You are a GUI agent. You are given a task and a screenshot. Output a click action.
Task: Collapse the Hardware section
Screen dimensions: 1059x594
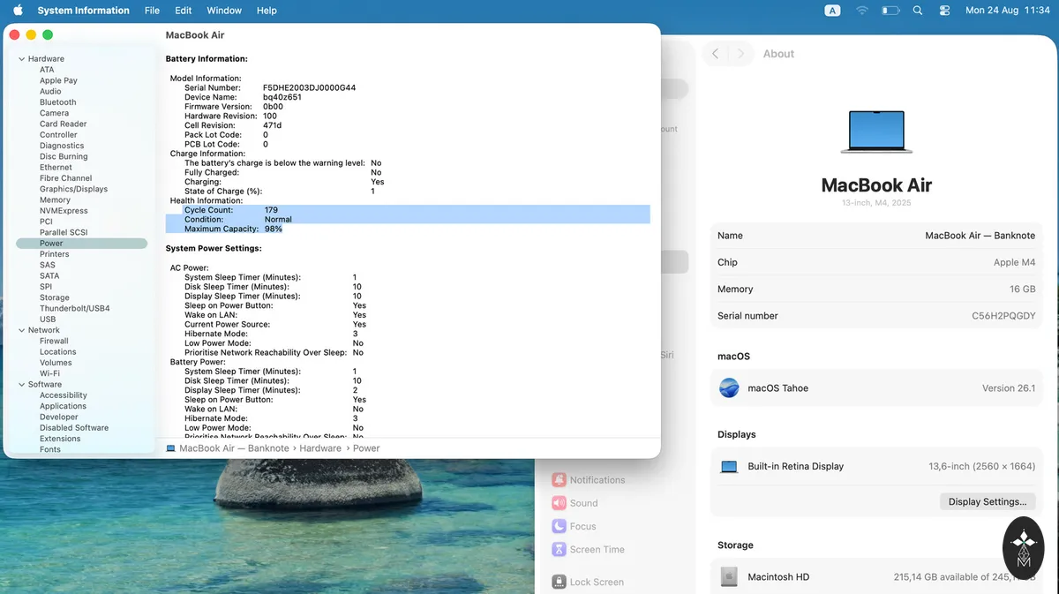pyautogui.click(x=21, y=59)
